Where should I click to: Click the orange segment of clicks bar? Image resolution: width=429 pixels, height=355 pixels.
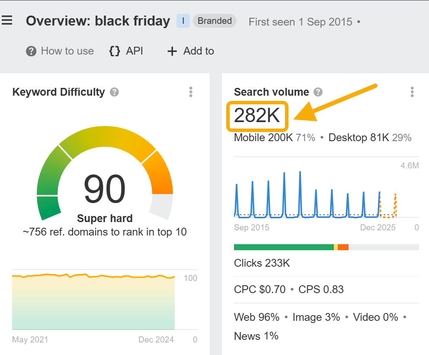343,247
